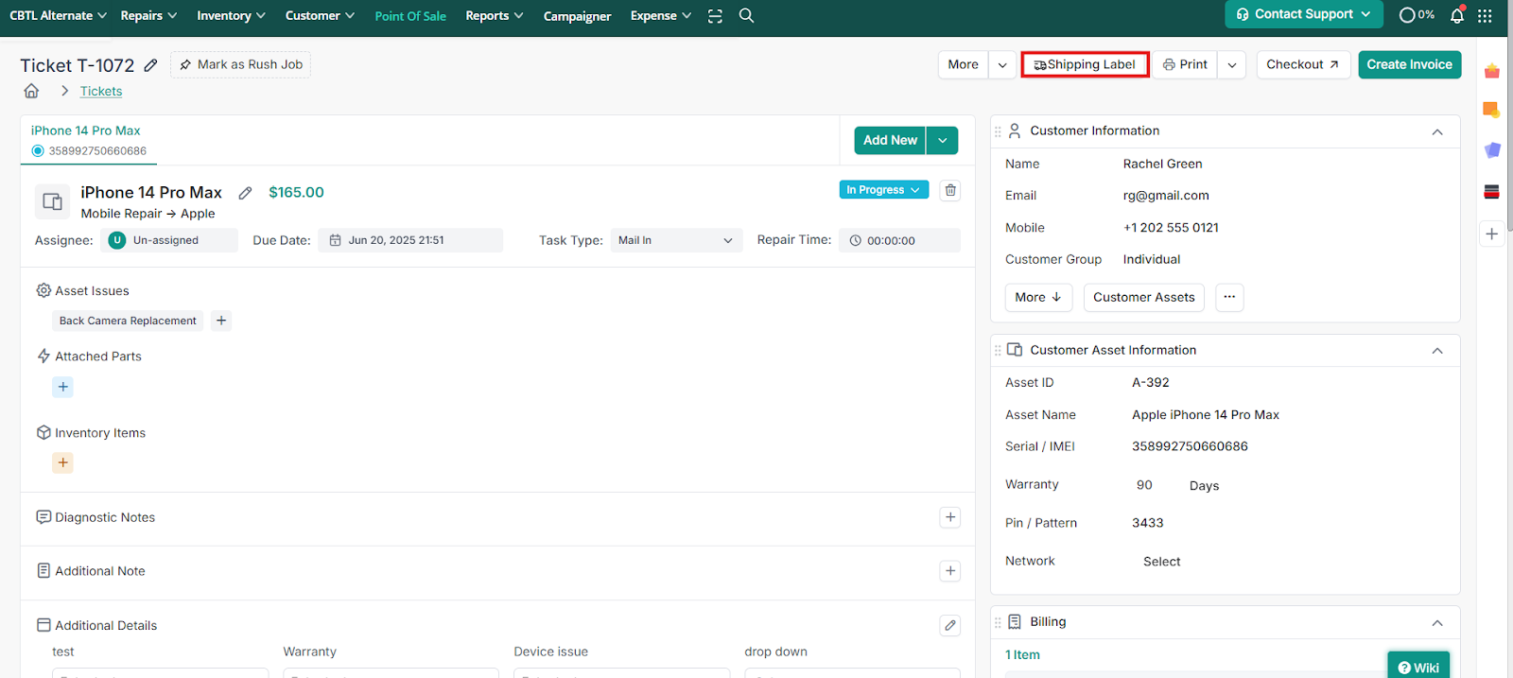Click the 0% progress circle indicator

point(1417,15)
